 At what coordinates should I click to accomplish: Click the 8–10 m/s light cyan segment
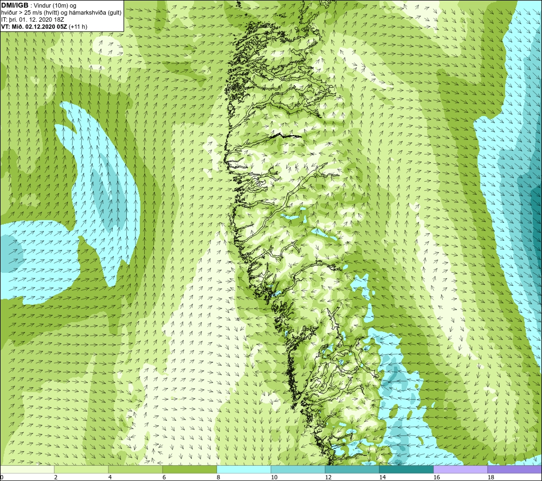pos(244,469)
